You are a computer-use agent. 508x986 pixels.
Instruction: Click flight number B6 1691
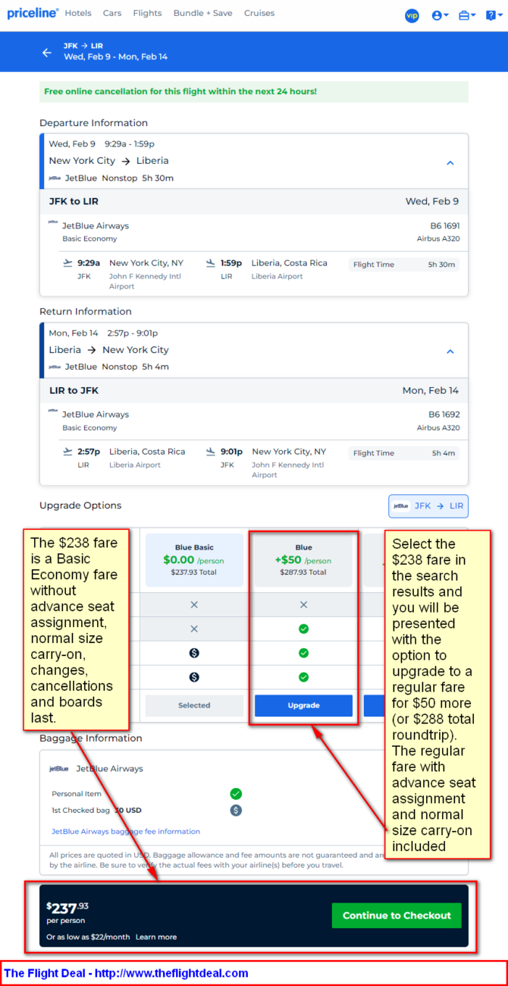[x=444, y=225]
